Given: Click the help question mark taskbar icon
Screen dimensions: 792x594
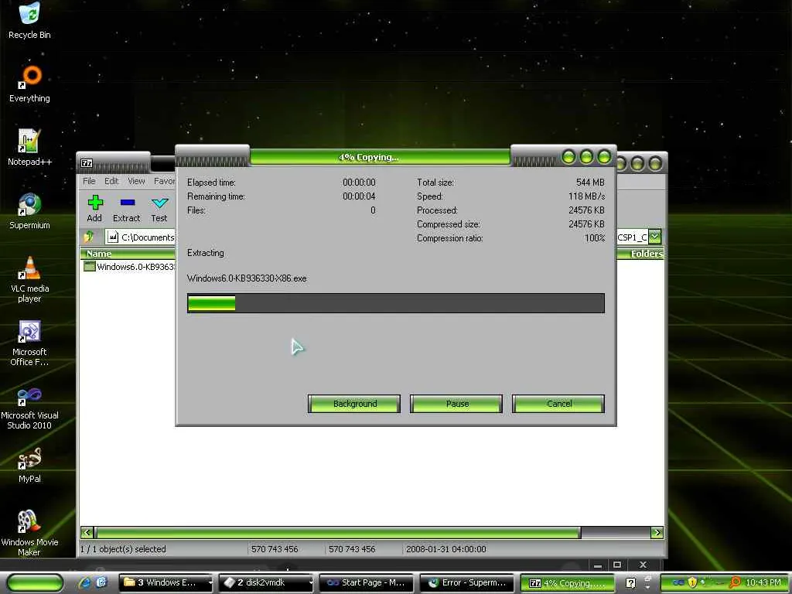Looking at the screenshot, I should (x=630, y=583).
